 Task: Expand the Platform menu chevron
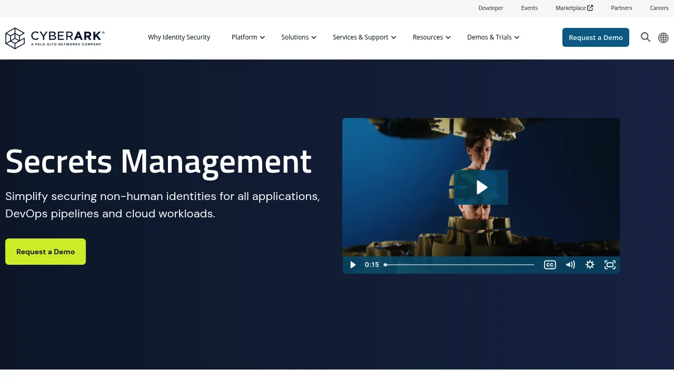coord(262,37)
